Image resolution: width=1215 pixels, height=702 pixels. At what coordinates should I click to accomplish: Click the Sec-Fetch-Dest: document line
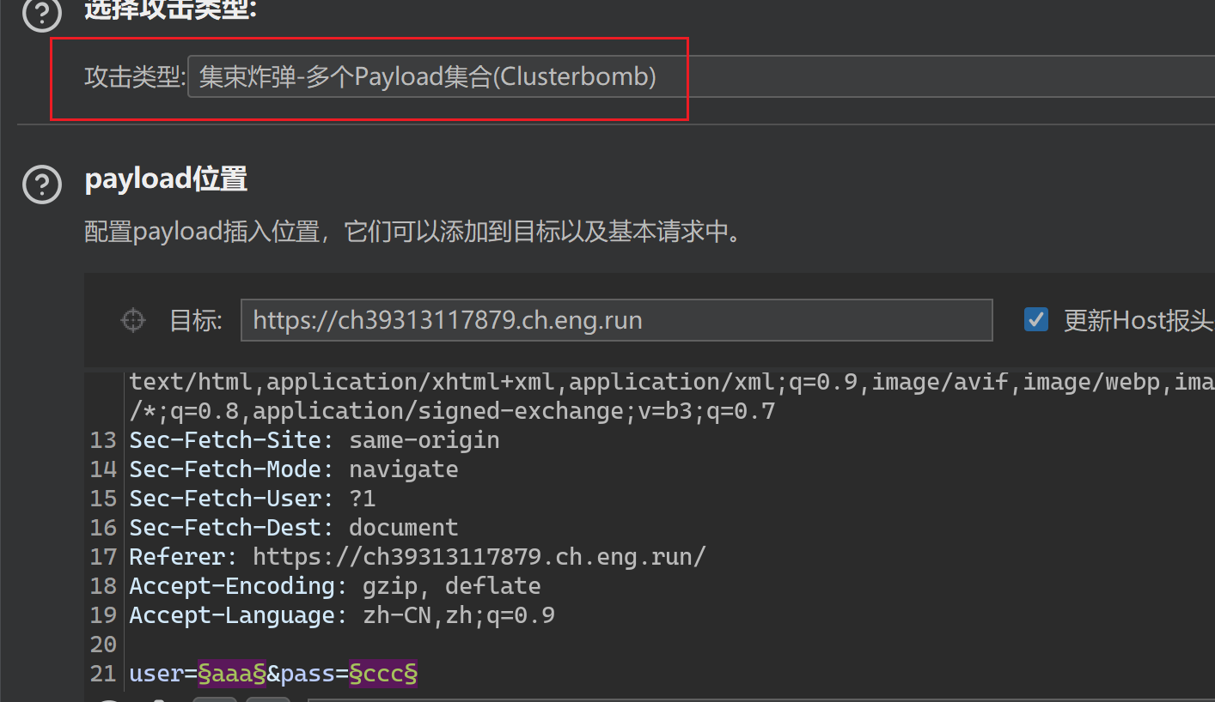point(294,528)
